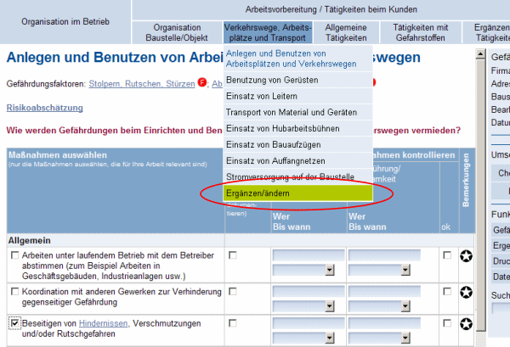Open first 'Wer' dropdown in 'Arbeiten unter' row
The width and height of the screenshot is (510, 347).
point(308,255)
